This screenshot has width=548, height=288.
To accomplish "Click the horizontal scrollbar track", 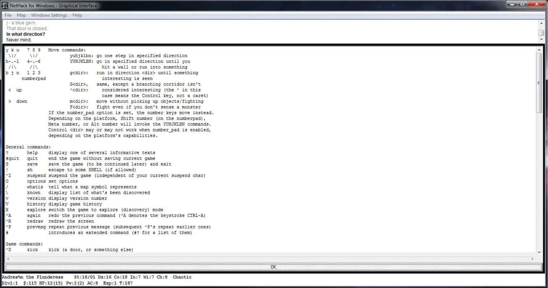I will (x=271, y=258).
